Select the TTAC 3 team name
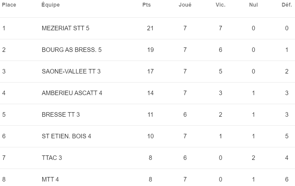Viewport: 295px width, 186px height. (x=52, y=158)
